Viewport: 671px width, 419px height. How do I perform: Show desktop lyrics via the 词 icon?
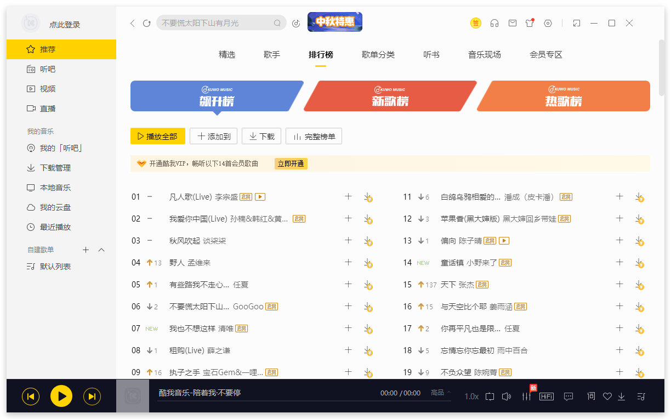(x=590, y=396)
